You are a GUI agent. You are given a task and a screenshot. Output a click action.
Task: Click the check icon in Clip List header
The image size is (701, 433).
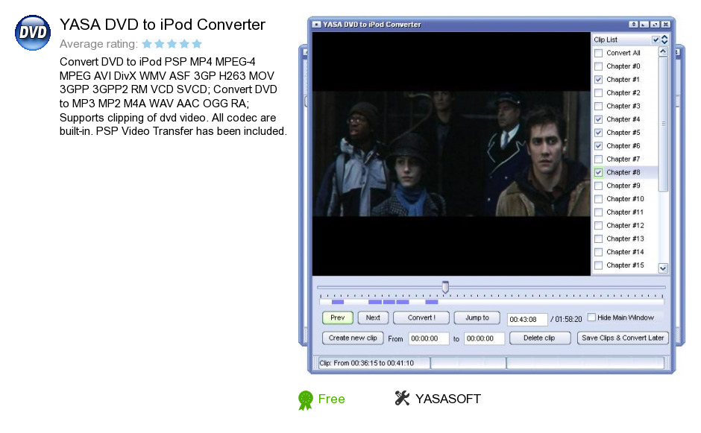pos(656,39)
